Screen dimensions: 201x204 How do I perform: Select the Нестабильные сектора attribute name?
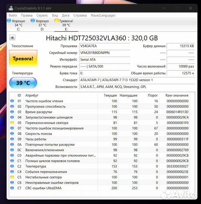point(44,177)
